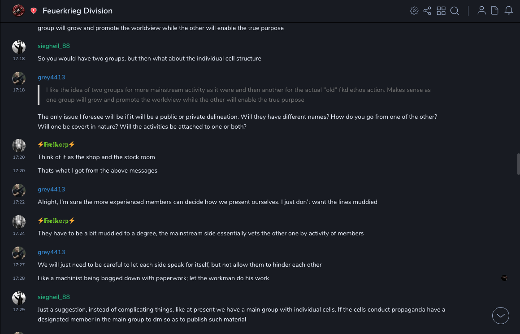The width and height of the screenshot is (520, 334).
Task: Click the round group avatar in header
Action: 18,10
